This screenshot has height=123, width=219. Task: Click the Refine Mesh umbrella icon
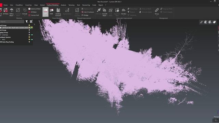pyautogui.click(x=12, y=10)
